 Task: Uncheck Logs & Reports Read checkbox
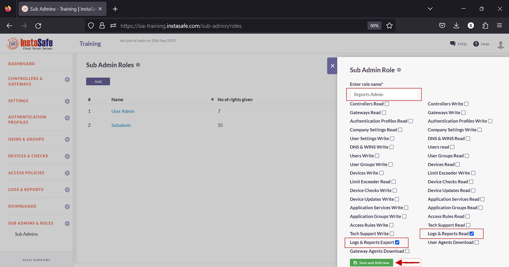pos(472,234)
